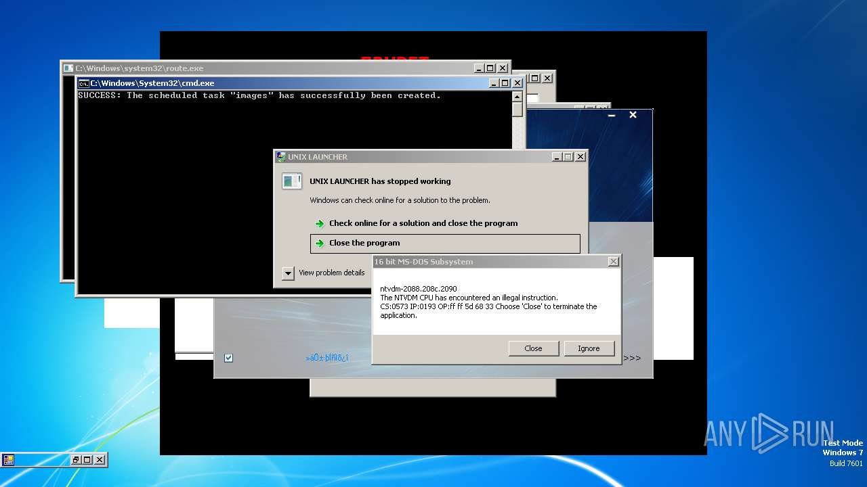This screenshot has height=487, width=867.
Task: Maximize the cmd.exe window
Action: pos(505,83)
